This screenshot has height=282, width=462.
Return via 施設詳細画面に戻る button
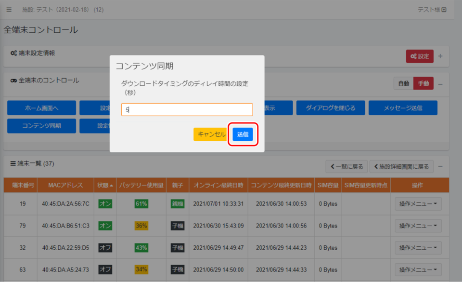click(x=401, y=167)
